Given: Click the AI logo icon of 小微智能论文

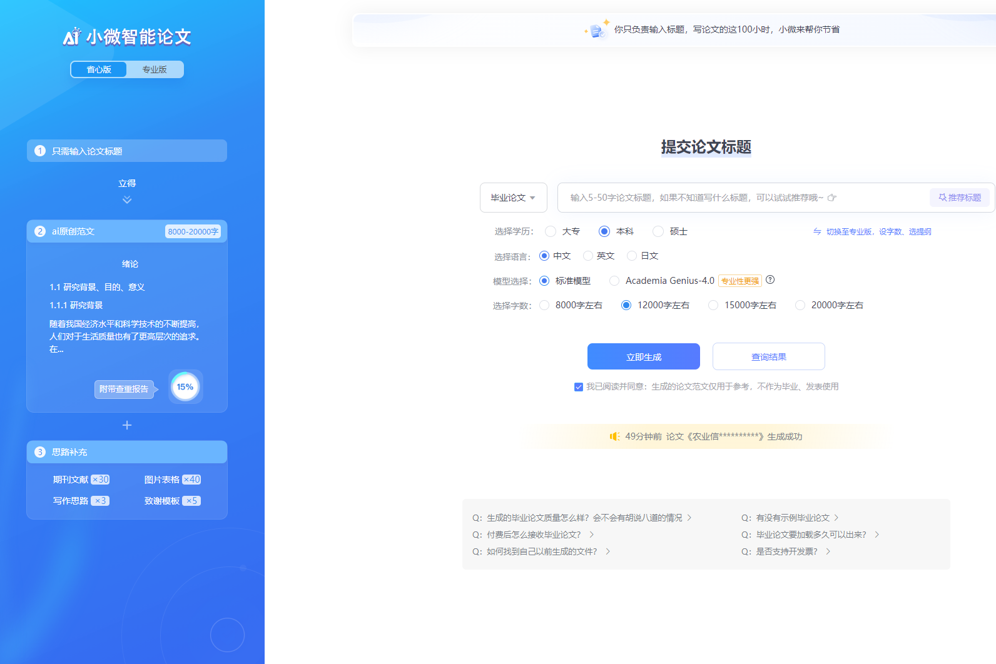Looking at the screenshot, I should [x=72, y=36].
